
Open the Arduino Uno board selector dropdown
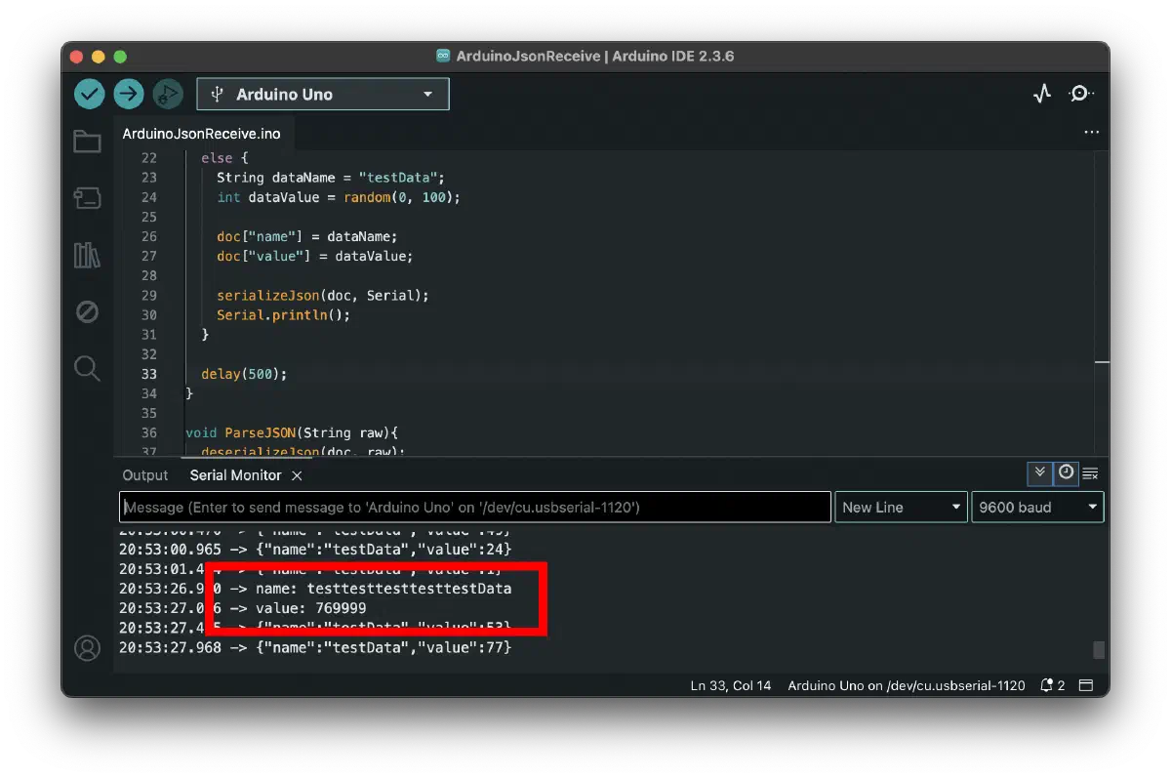coord(322,94)
